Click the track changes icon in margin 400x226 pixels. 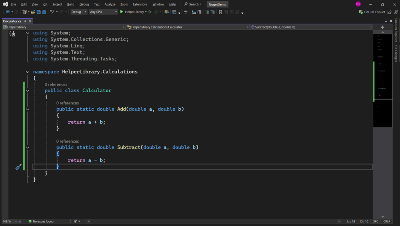pyautogui.click(x=12, y=34)
